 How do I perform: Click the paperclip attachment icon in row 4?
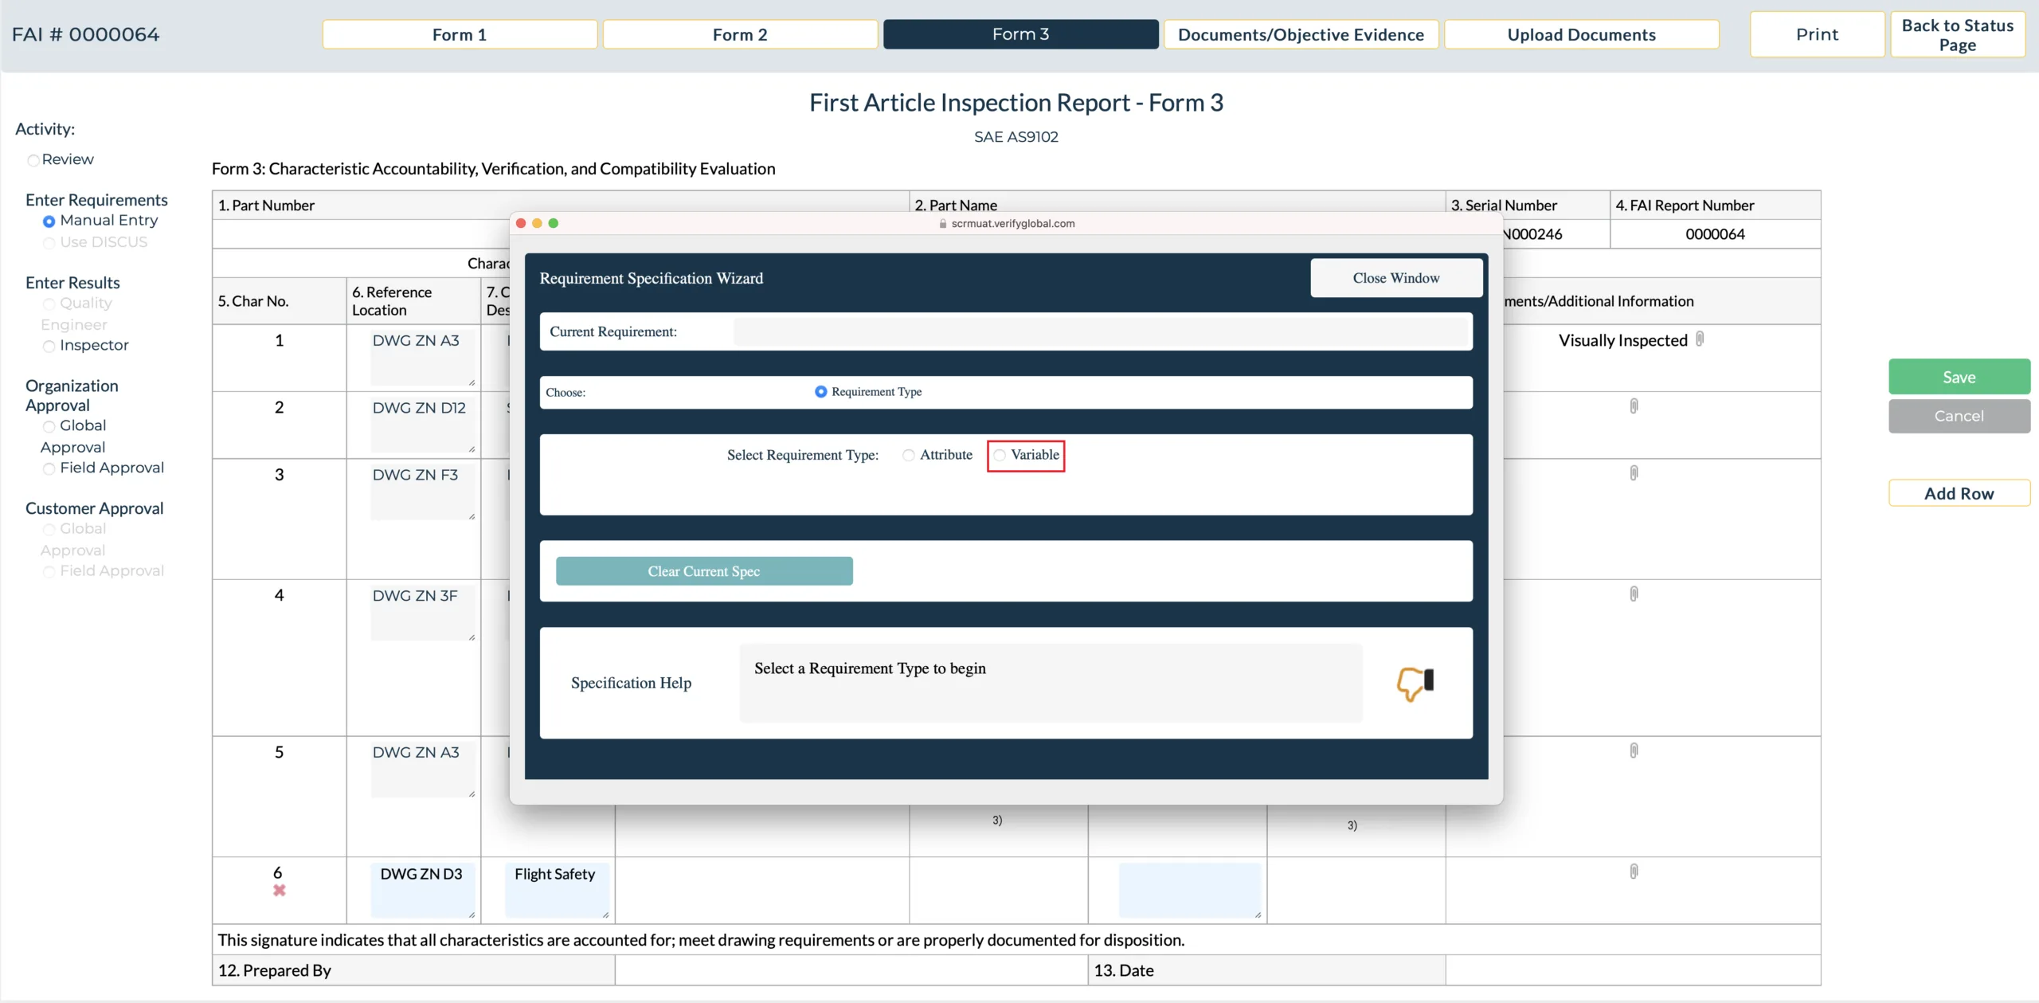click(1634, 594)
